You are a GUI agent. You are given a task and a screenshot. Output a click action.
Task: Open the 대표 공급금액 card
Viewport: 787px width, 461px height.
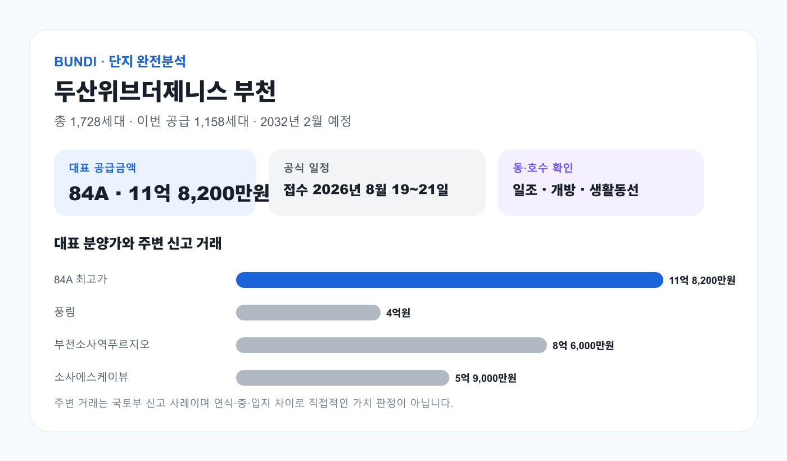[x=155, y=183]
